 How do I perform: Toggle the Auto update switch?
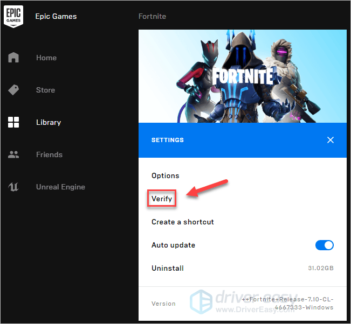(325, 245)
